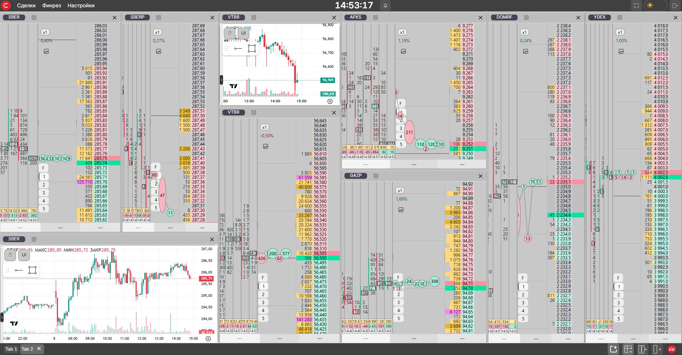
Task: Show chart icon in the GAZP order book
Action: (x=401, y=210)
